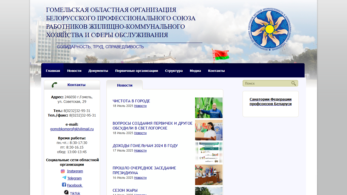Open the Главная menu item

[53, 71]
